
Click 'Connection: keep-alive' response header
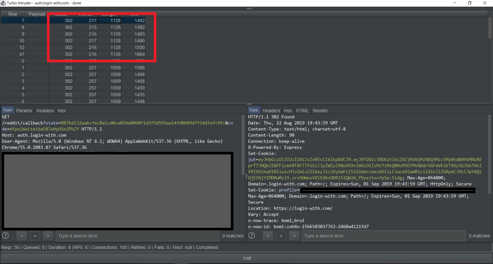(276, 141)
